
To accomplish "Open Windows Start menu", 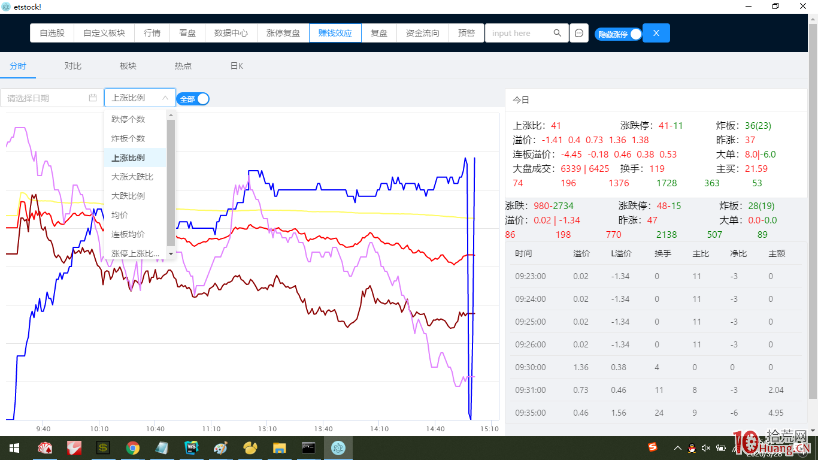I will (x=14, y=448).
